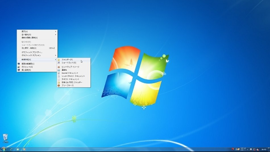
Task: Open Windows Explorer from the taskbar
Action: pyautogui.click(x=18, y=149)
